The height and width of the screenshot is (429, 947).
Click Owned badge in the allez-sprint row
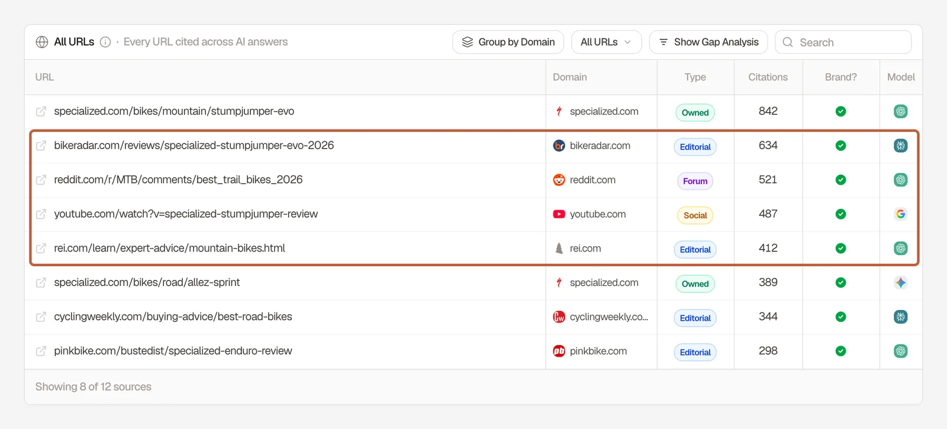coord(695,284)
